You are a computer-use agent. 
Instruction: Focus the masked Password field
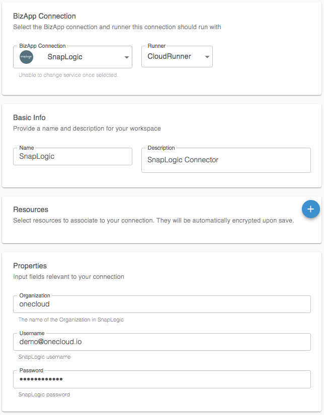click(x=161, y=379)
